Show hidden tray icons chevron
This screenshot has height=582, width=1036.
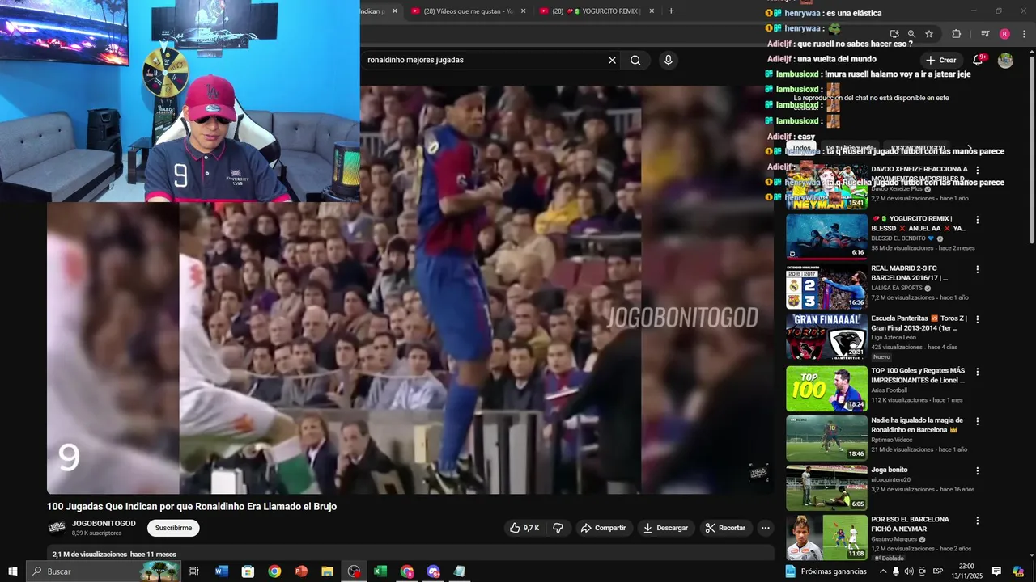coord(882,571)
